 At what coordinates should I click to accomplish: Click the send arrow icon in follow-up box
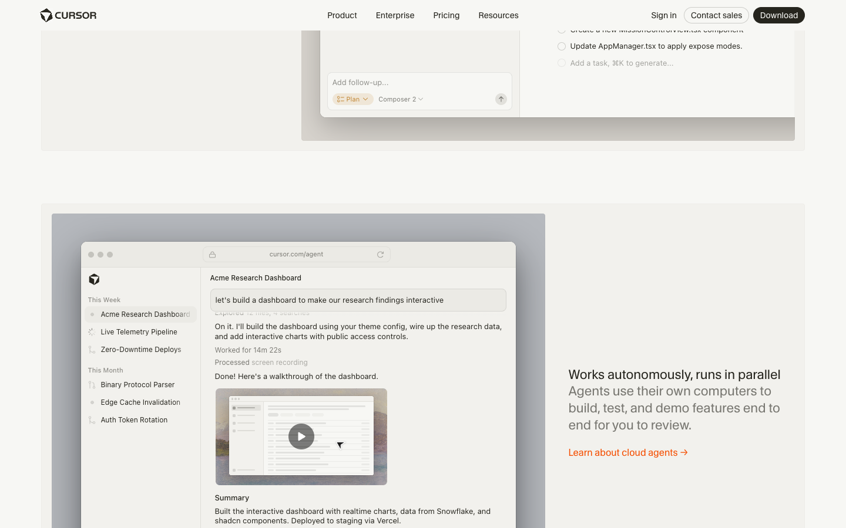[501, 99]
